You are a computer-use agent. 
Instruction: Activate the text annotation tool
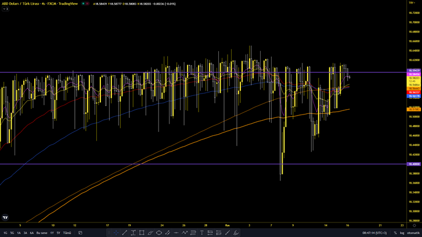(202, 233)
